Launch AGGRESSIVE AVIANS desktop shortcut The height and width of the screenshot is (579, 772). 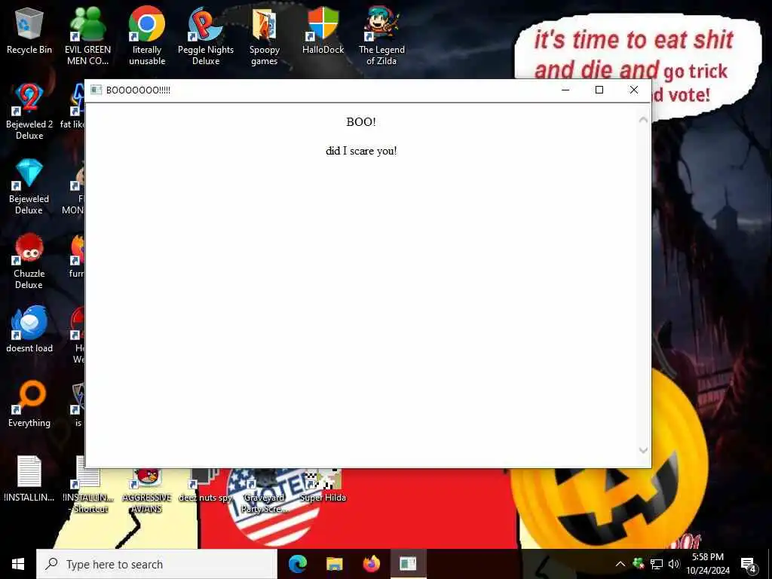pyautogui.click(x=147, y=490)
